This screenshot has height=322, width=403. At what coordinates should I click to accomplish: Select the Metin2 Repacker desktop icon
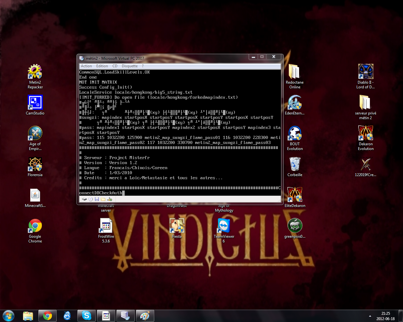pos(35,76)
